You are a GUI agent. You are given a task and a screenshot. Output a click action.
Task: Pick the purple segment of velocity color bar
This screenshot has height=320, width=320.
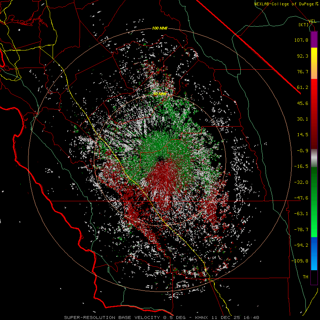(x=314, y=39)
